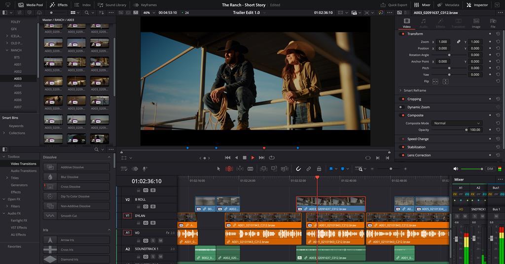Viewport: 505px width, 264px height.
Task: Turn off the Cropping toggle
Action: tap(402, 99)
